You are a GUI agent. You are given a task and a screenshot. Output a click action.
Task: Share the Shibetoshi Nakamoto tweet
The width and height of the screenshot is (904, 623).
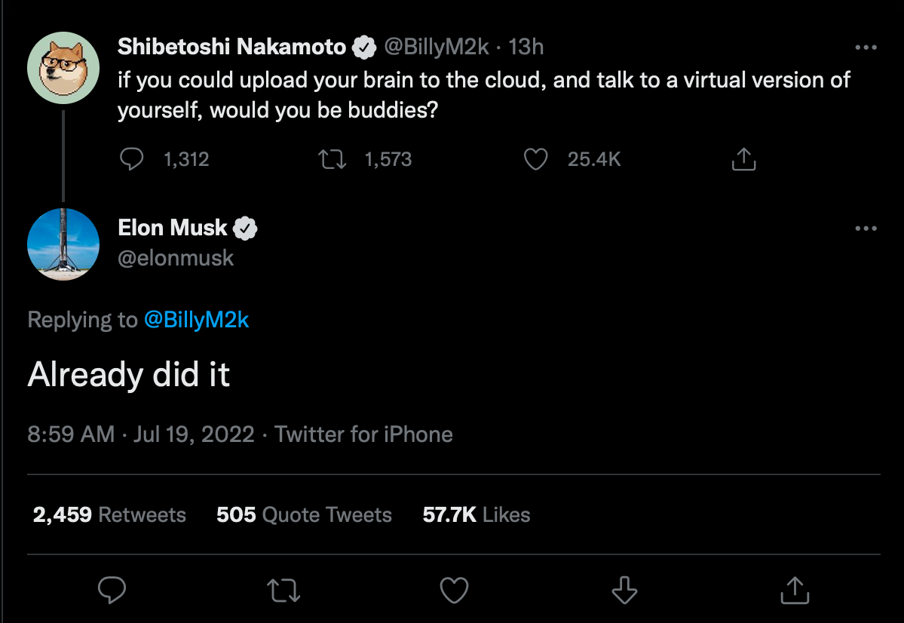743,159
